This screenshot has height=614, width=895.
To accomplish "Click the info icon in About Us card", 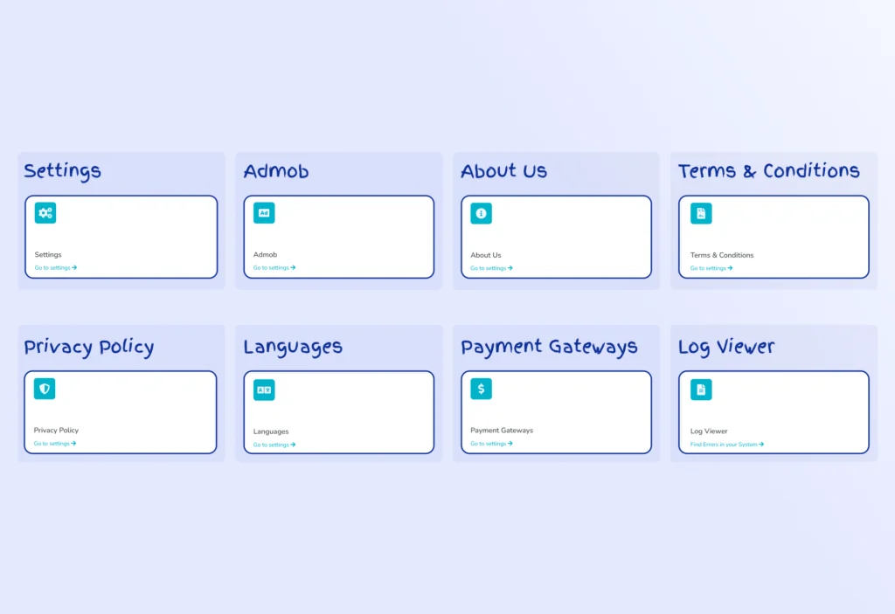I will pos(481,213).
